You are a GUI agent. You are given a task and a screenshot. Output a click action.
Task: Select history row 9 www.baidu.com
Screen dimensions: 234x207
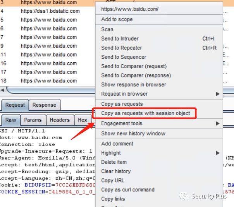click(47, 46)
